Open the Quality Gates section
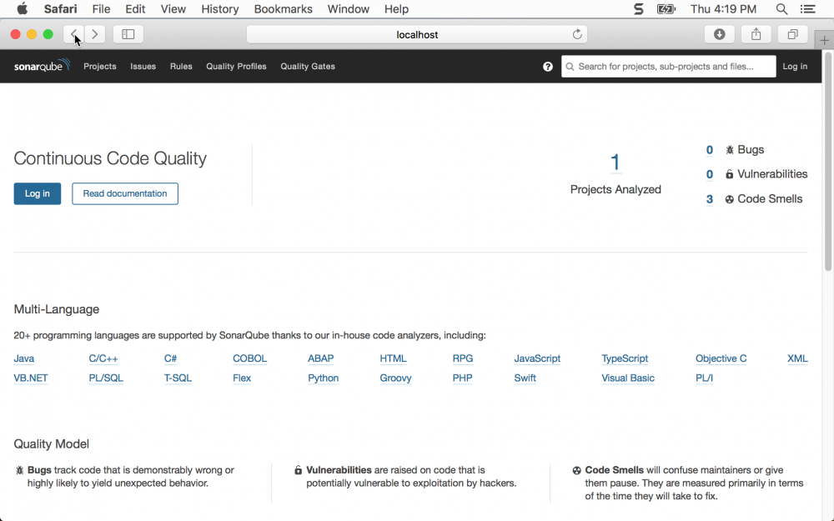The width and height of the screenshot is (834, 521). click(x=307, y=66)
